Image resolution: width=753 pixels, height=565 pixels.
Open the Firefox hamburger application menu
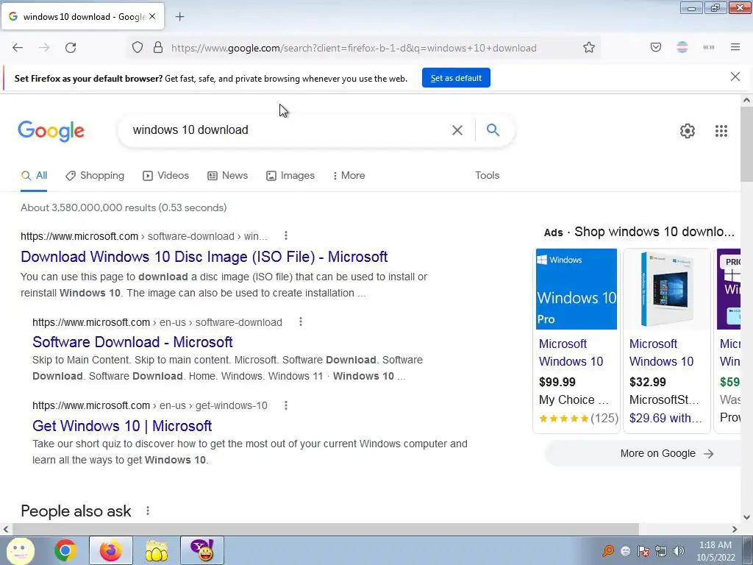click(735, 47)
